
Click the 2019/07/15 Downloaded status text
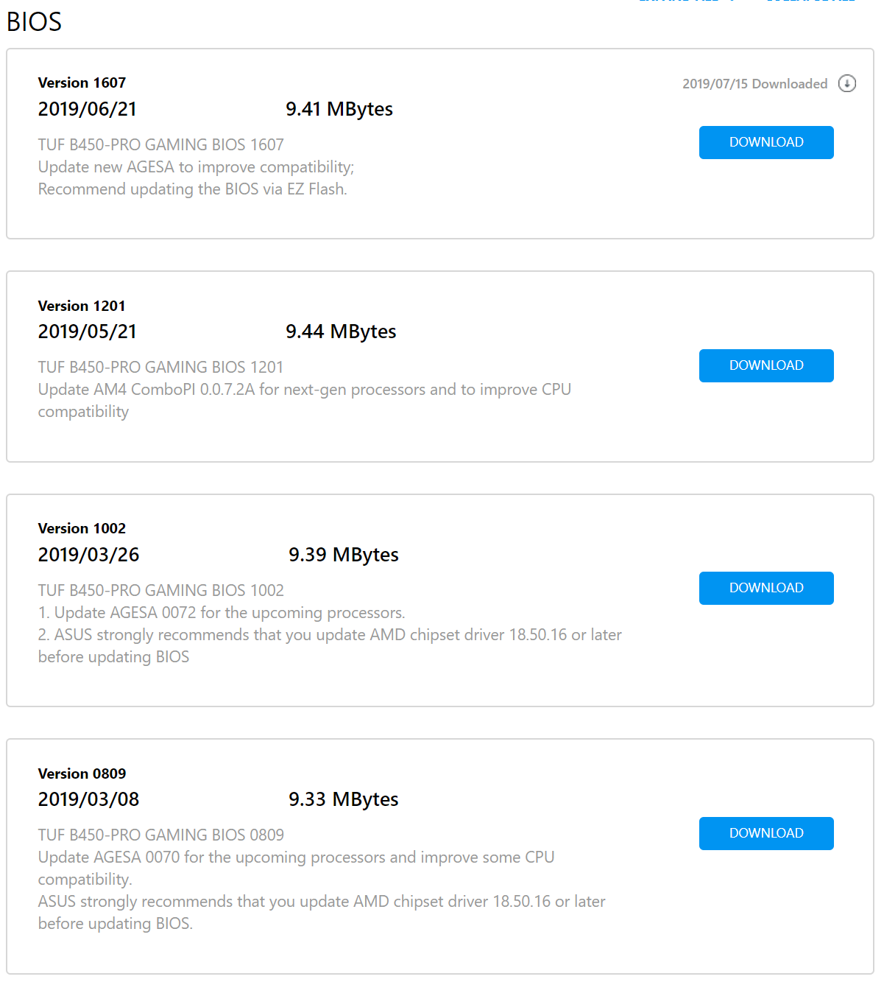[754, 84]
